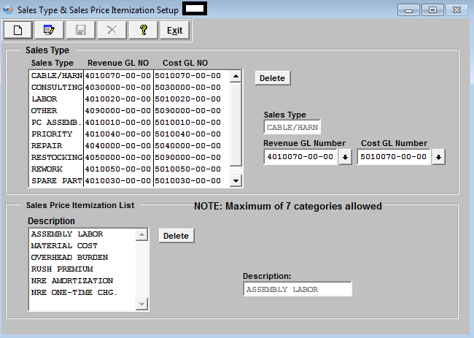
Task: Click revenue GL 4010020-00-00 cell
Action: pyautogui.click(x=118, y=99)
